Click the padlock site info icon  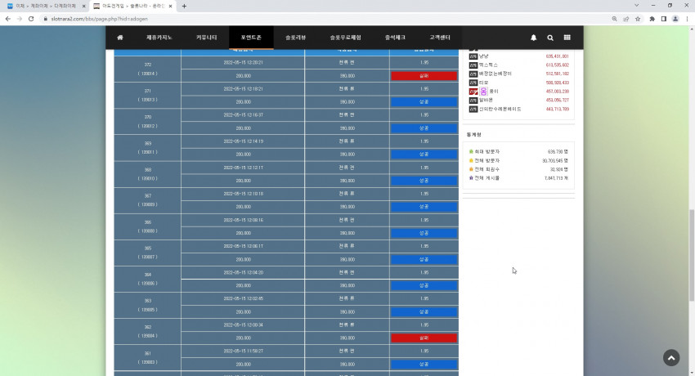click(x=45, y=19)
